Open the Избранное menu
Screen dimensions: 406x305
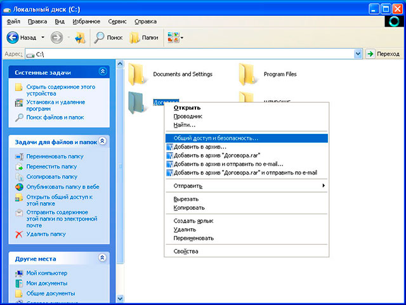86,22
